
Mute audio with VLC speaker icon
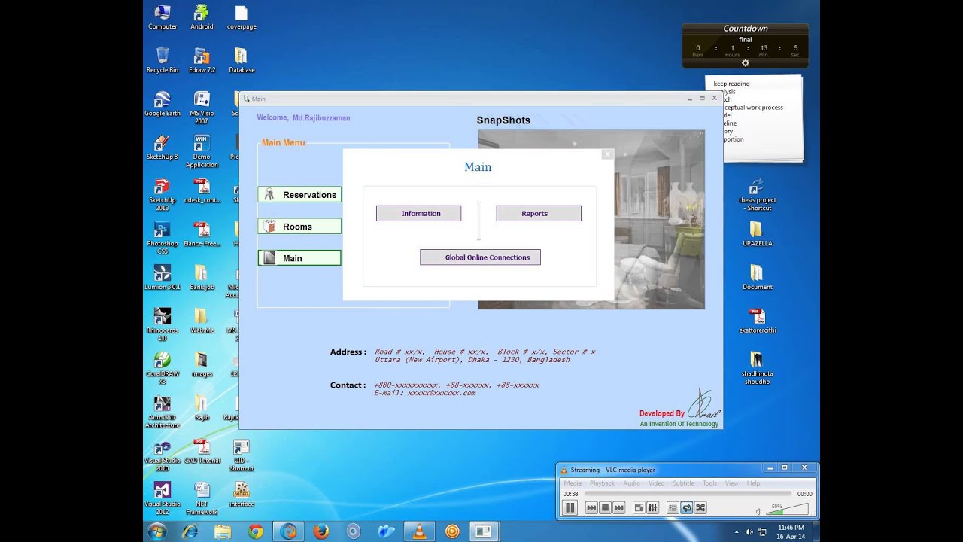[758, 511]
